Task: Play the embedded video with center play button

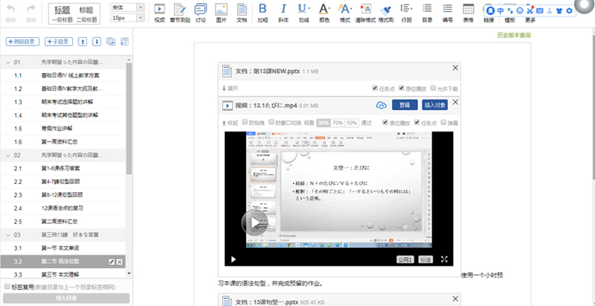Action: [254, 222]
